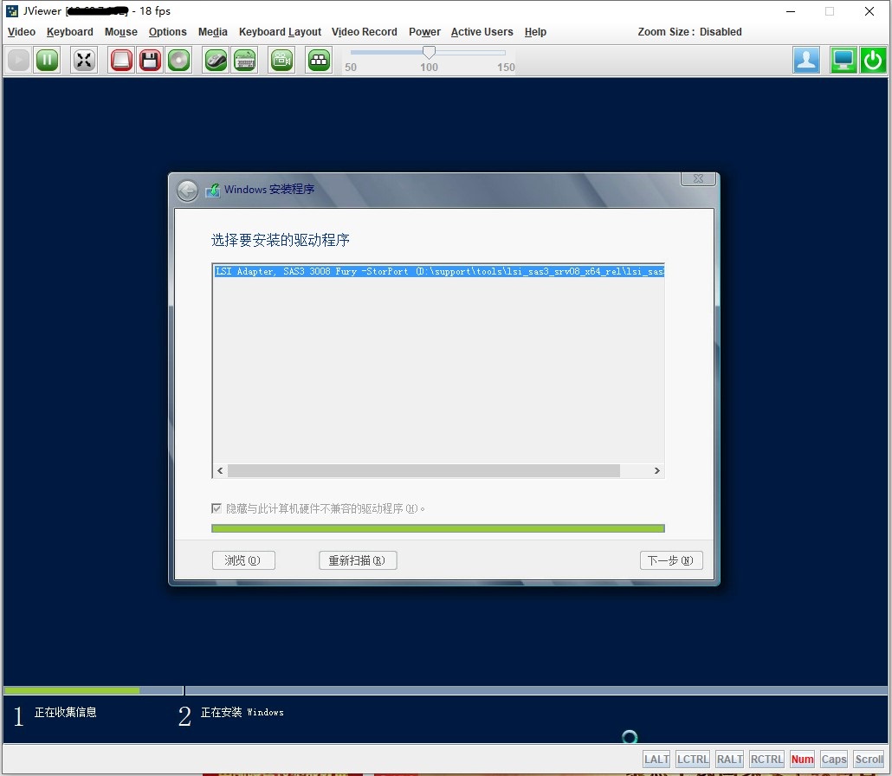Open the Help menu
This screenshot has height=776, width=892.
click(x=535, y=32)
